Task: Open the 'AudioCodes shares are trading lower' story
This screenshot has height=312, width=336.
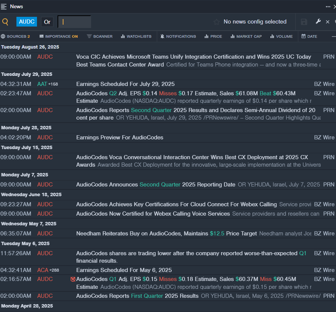Action: click(192, 257)
